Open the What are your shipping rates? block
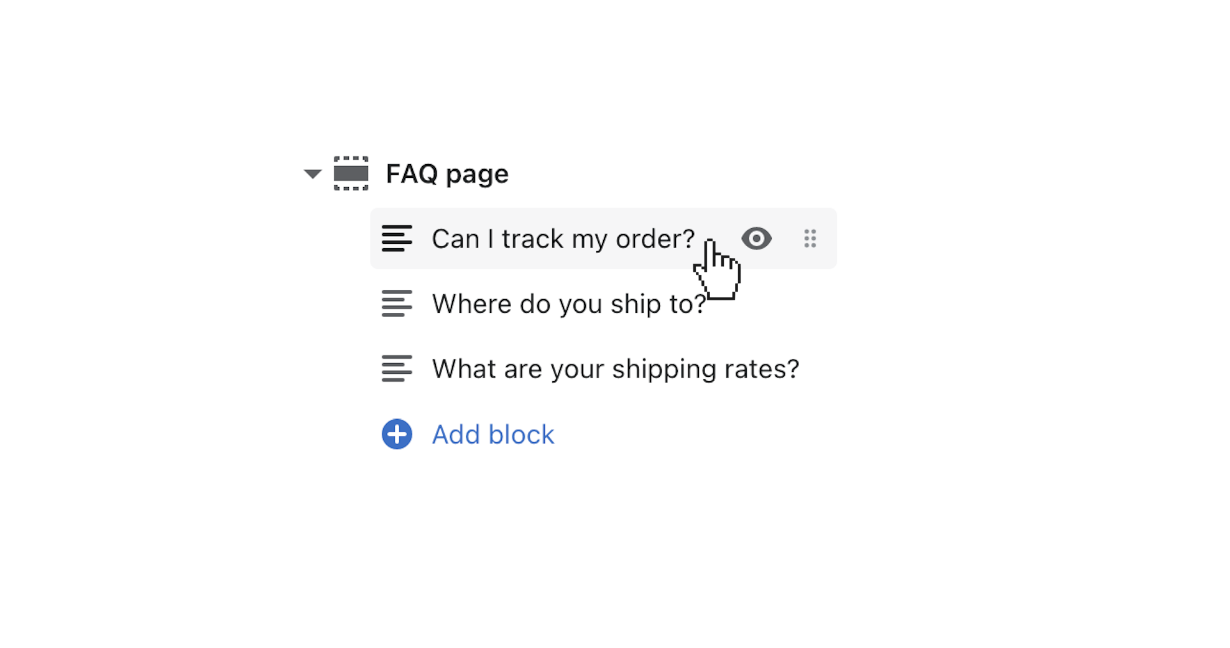Viewport: 1230px width, 648px height. click(x=614, y=369)
